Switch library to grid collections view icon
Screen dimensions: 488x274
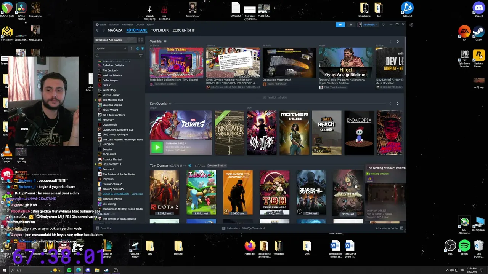141,40
